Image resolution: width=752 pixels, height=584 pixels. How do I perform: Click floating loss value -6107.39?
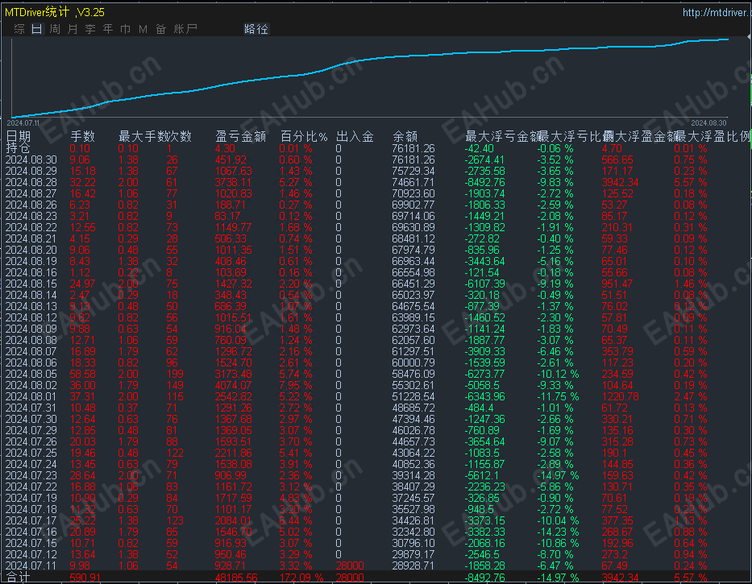coord(485,284)
